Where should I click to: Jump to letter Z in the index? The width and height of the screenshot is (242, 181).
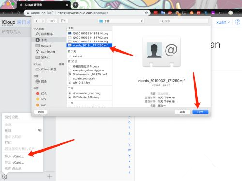[129, 167]
